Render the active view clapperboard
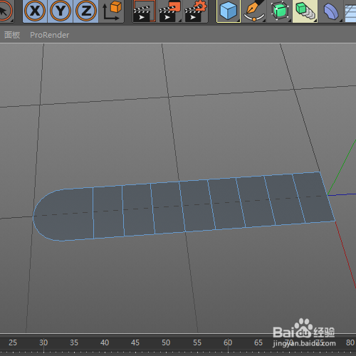This screenshot has width=356, height=356. click(x=144, y=11)
